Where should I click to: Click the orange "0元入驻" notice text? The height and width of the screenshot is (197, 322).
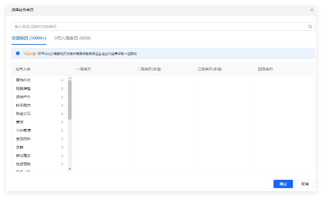(x=30, y=53)
